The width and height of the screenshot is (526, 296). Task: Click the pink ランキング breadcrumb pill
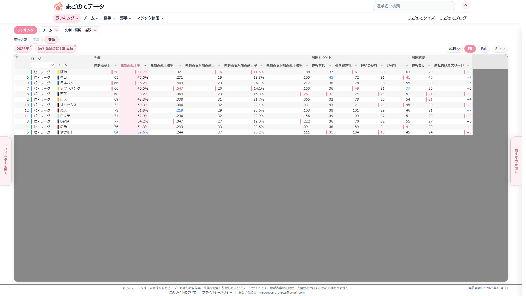click(25, 30)
